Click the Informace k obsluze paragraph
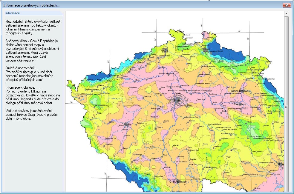Screen dimensions: 294x194 click(33, 95)
